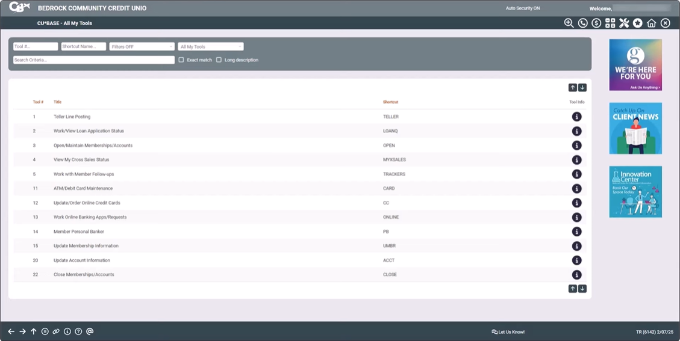Enable the Exact match checkbox
The image size is (680, 341).
click(x=181, y=60)
